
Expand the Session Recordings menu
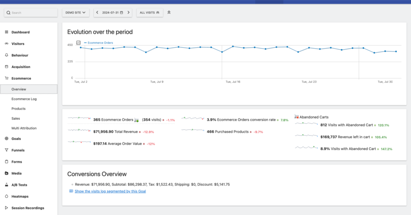(28, 208)
